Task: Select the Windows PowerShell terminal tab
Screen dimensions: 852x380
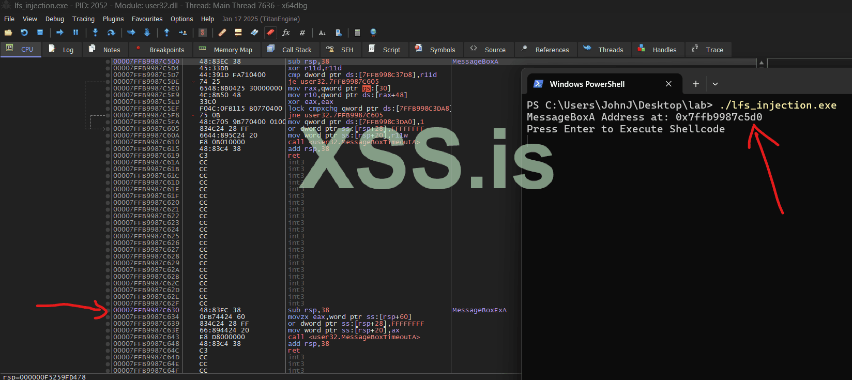Action: [x=604, y=84]
